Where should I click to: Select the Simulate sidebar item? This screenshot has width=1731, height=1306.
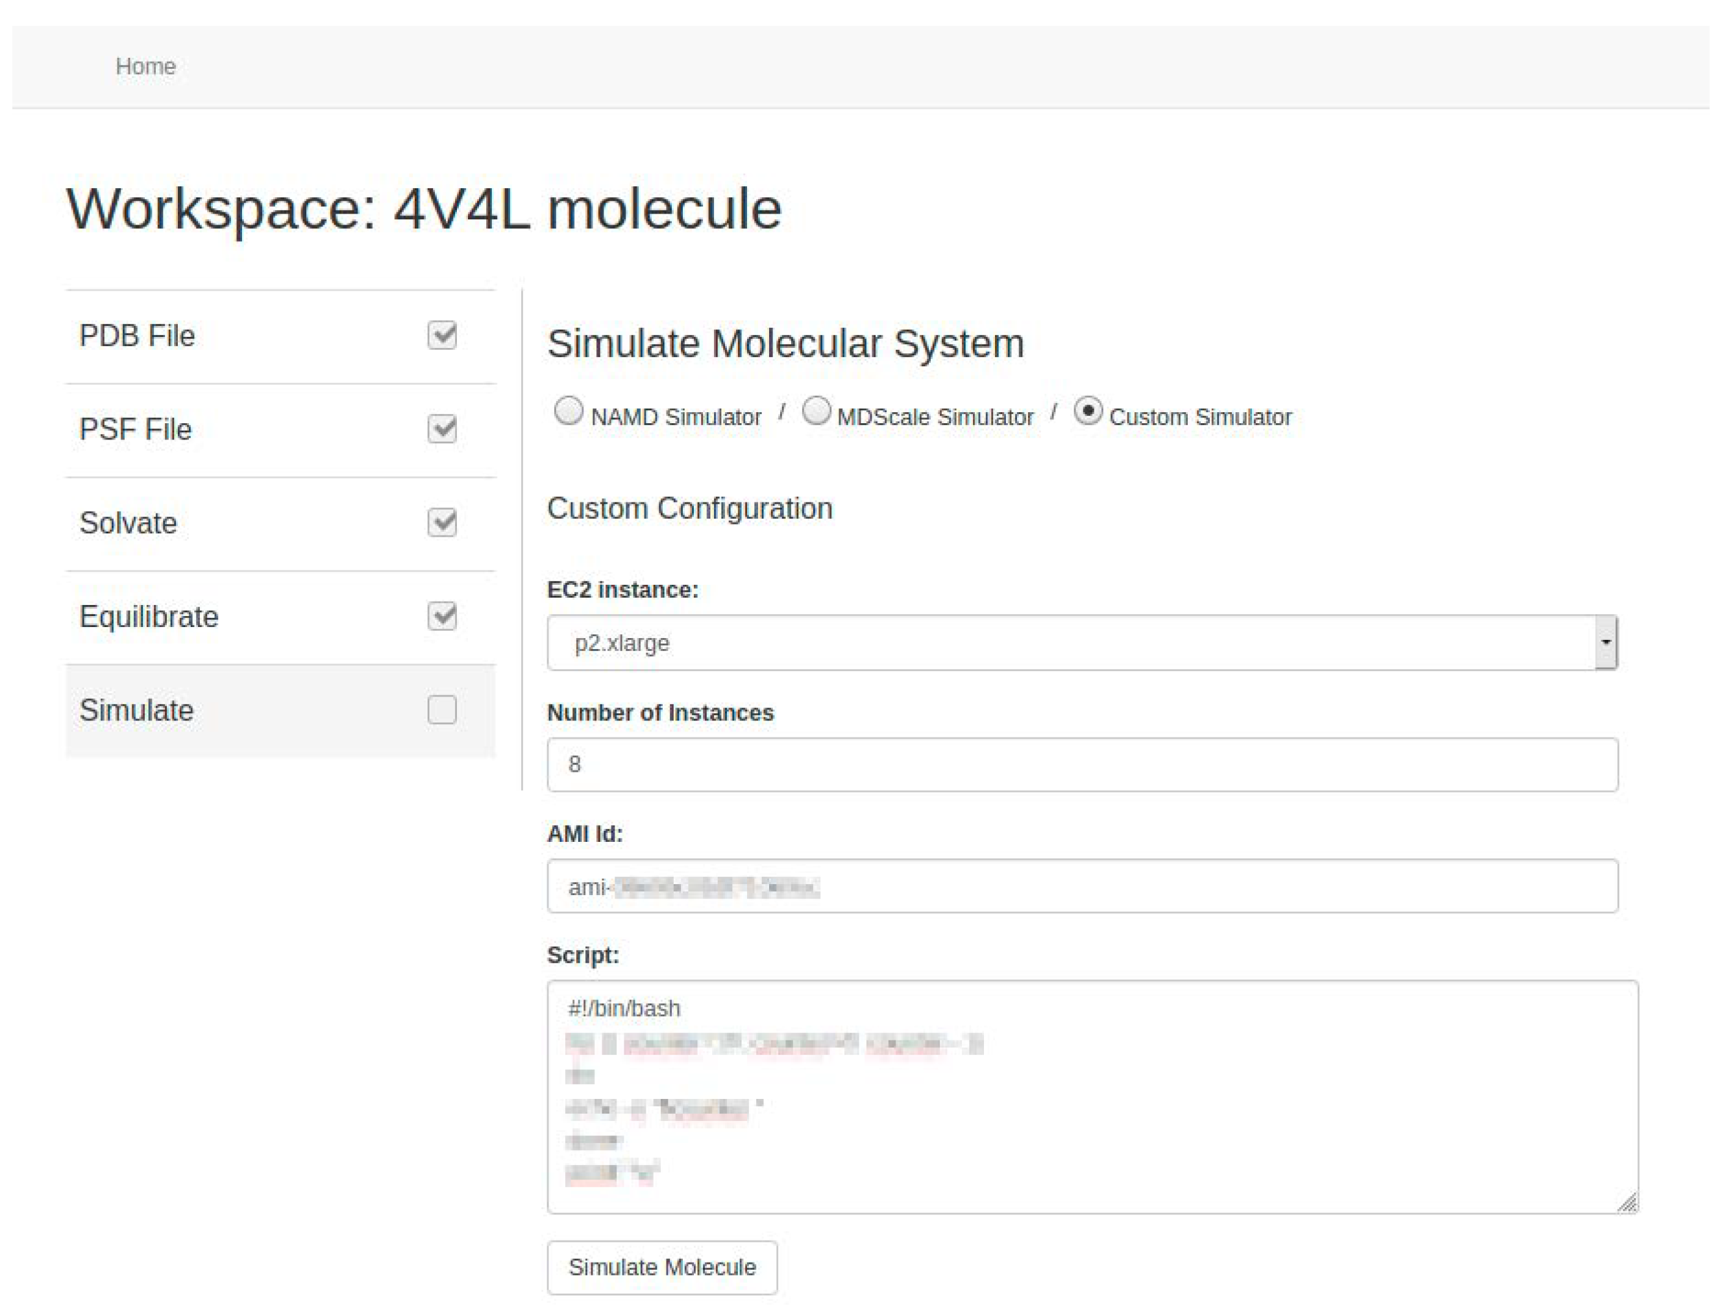click(x=137, y=711)
